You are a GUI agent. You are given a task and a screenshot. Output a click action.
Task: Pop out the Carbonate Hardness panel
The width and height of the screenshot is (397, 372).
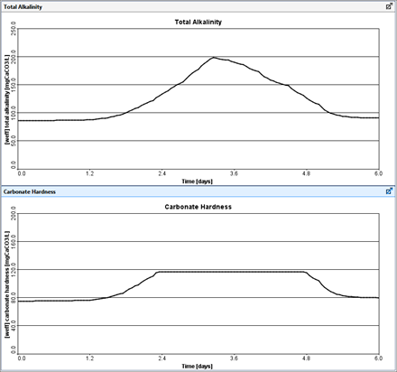point(389,191)
